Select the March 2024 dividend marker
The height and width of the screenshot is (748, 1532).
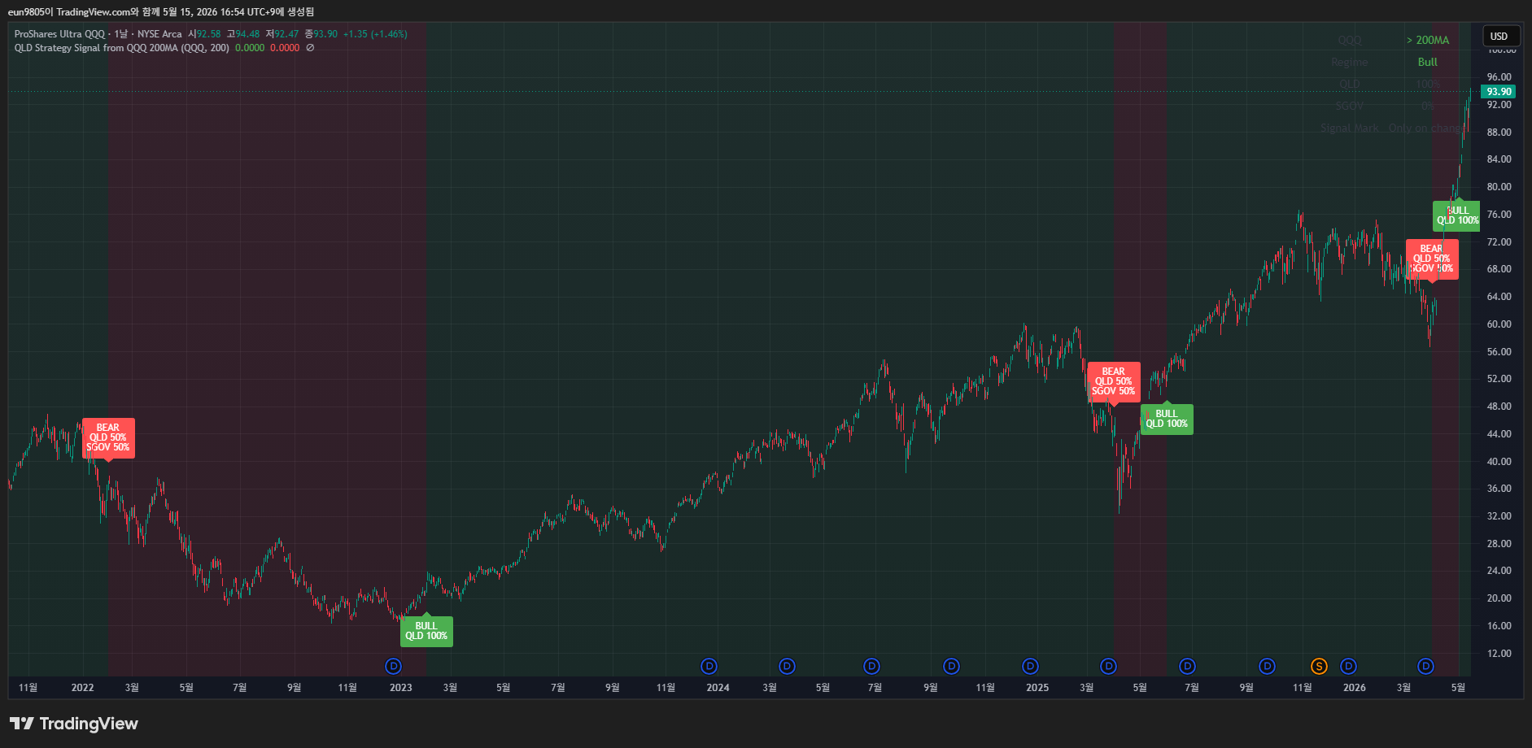pos(787,667)
